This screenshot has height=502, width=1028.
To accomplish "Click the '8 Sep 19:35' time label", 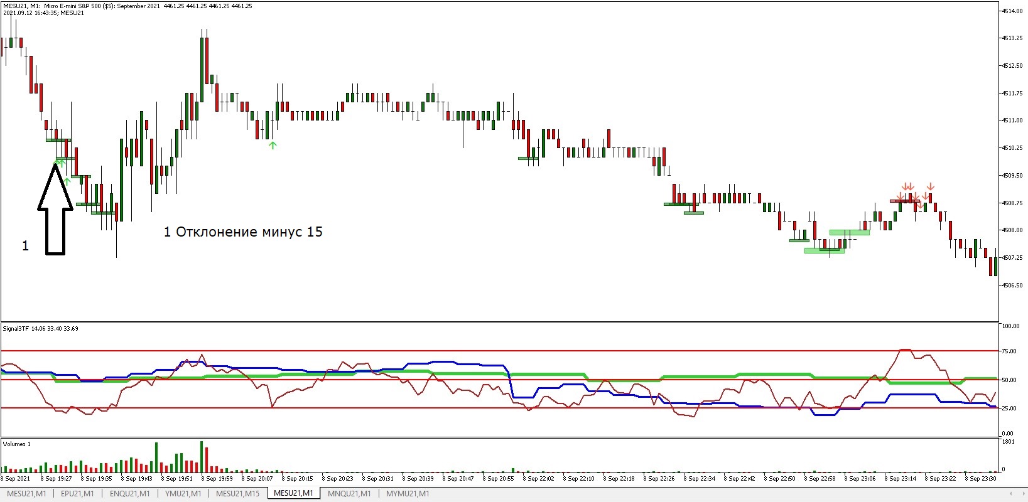I will click(97, 479).
